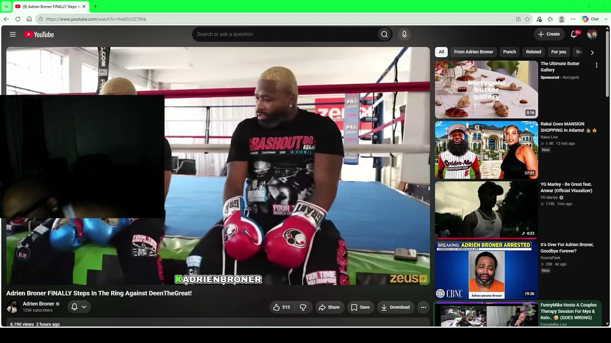Show more category chips with the arrow

click(x=592, y=52)
